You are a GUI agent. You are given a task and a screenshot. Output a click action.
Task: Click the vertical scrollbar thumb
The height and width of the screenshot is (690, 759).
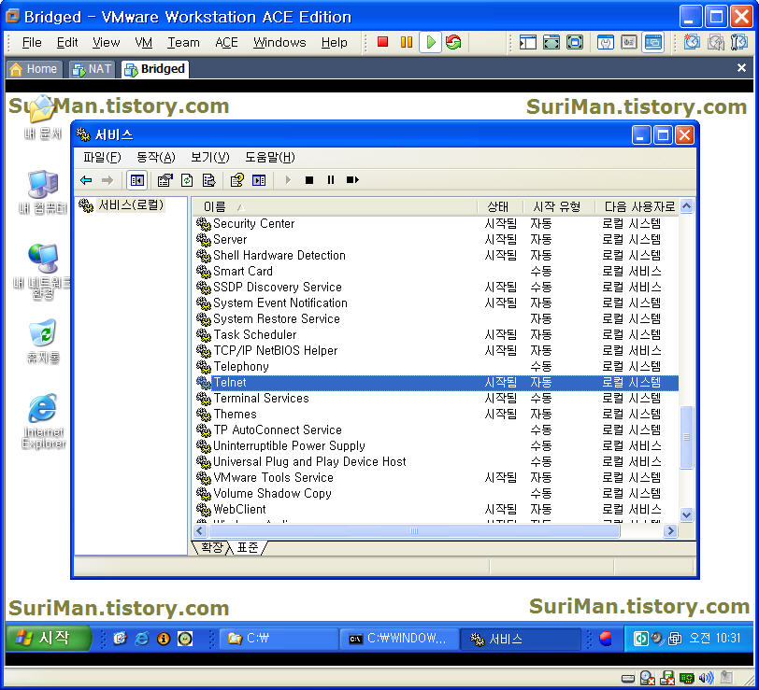(686, 437)
